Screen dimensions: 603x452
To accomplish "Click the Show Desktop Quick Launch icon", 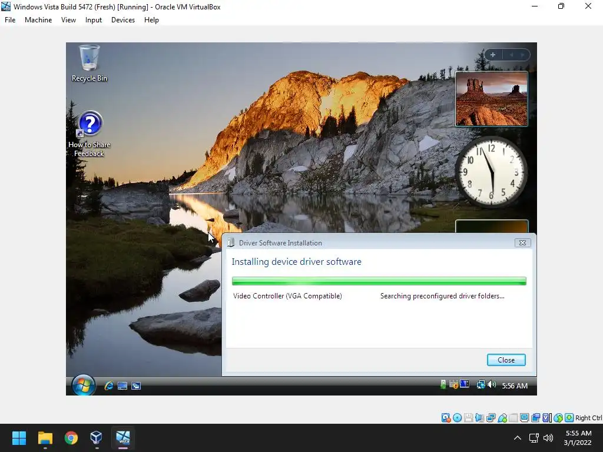I will click(x=122, y=385).
